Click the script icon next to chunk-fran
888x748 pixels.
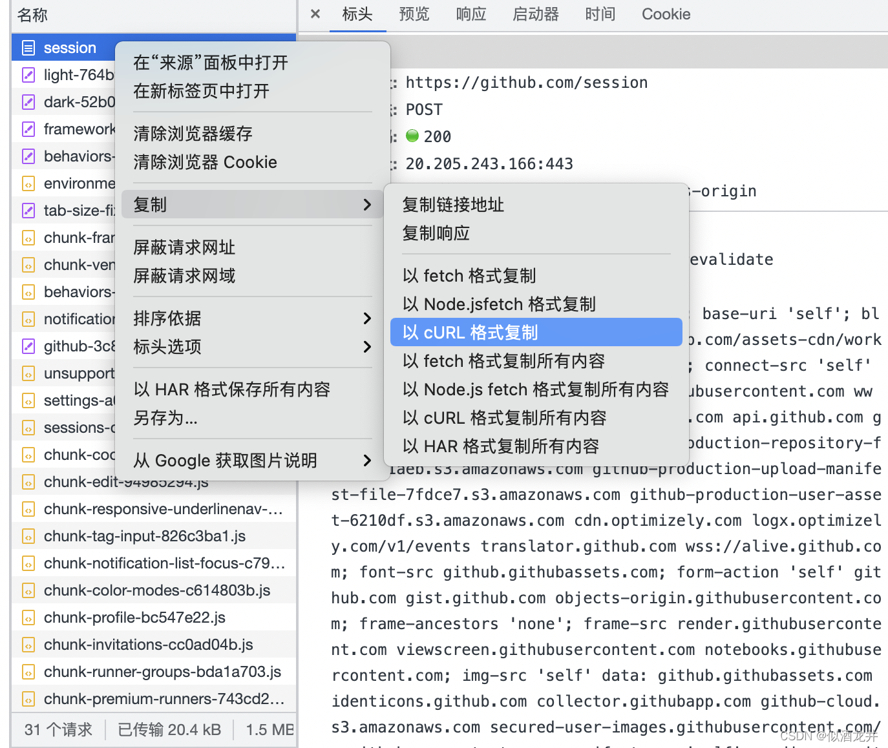28,238
